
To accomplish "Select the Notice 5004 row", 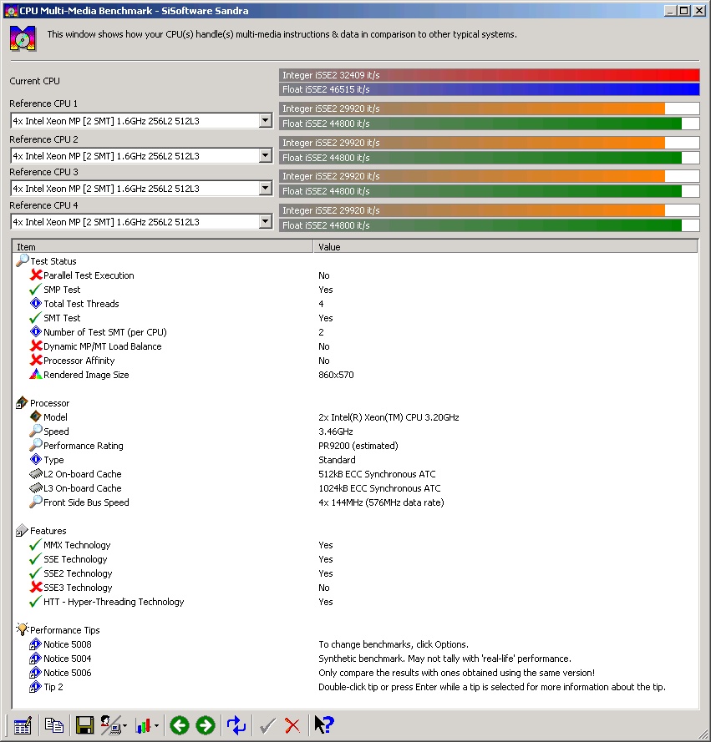I will click(x=355, y=659).
